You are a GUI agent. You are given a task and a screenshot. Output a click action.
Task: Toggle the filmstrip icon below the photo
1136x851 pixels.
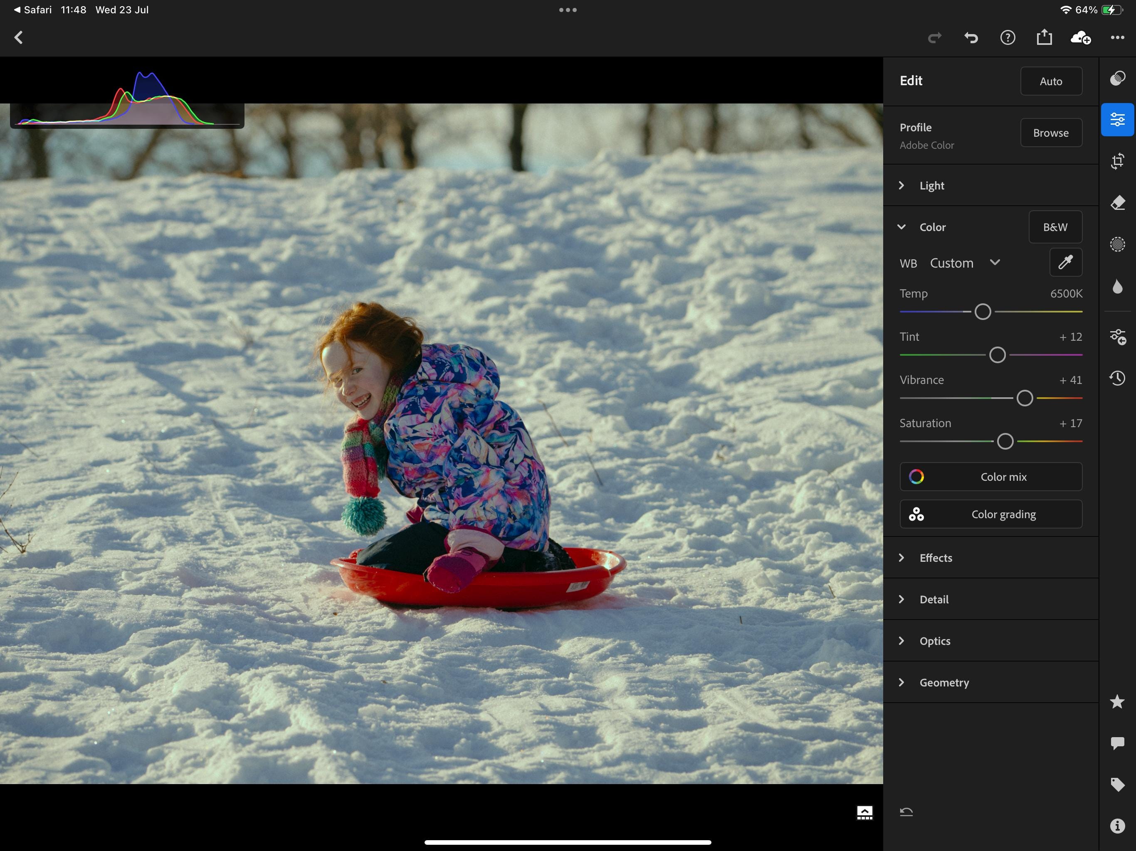(865, 812)
